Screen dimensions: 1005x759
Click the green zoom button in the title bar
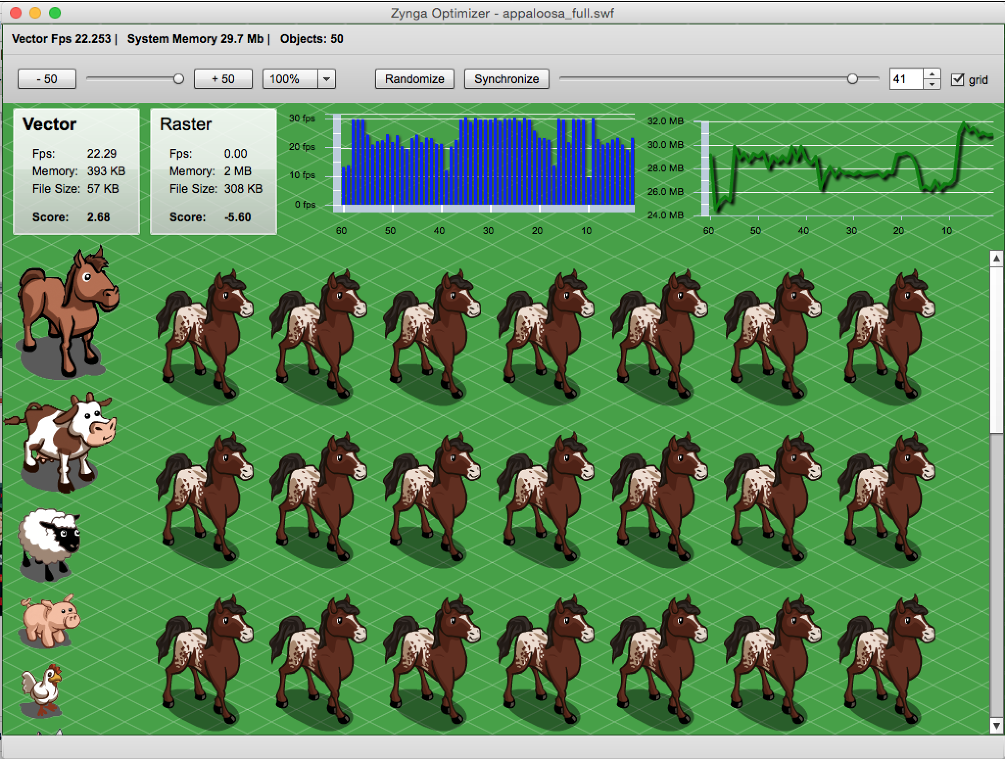tap(55, 13)
